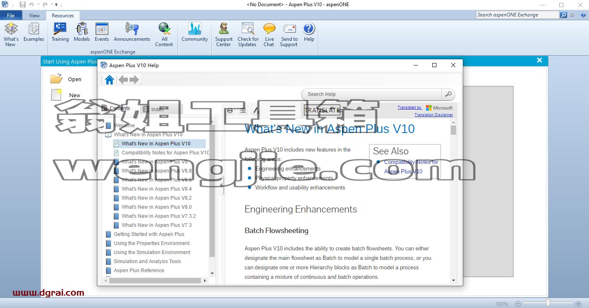The width and height of the screenshot is (589, 308).
Task: Click Send to Support icon
Action: 289,34
